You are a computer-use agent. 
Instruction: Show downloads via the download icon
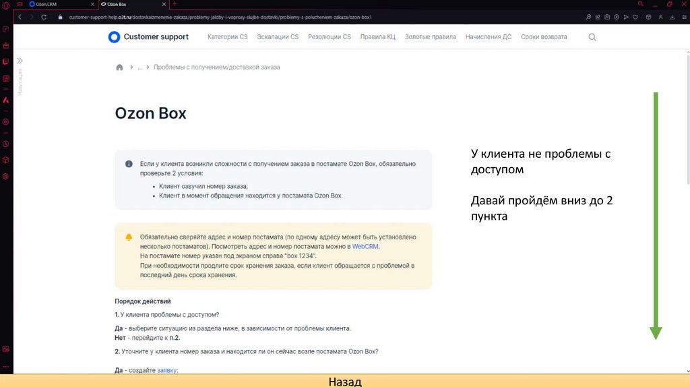point(672,17)
